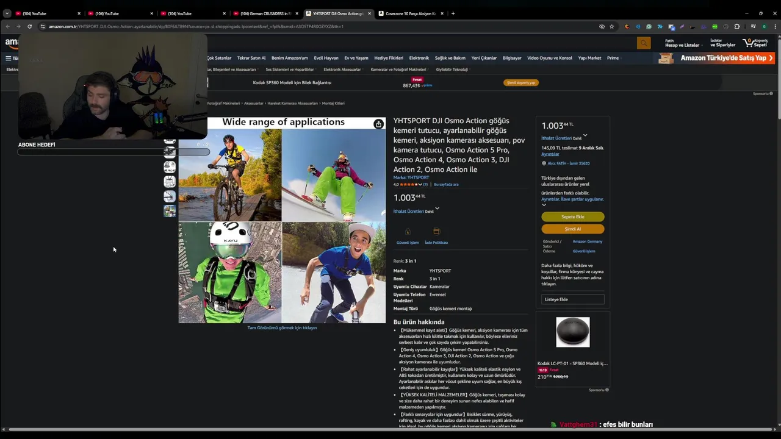This screenshot has height=439, width=781.
Task: Click the Güvenli işlem lock icon
Action: tap(408, 232)
